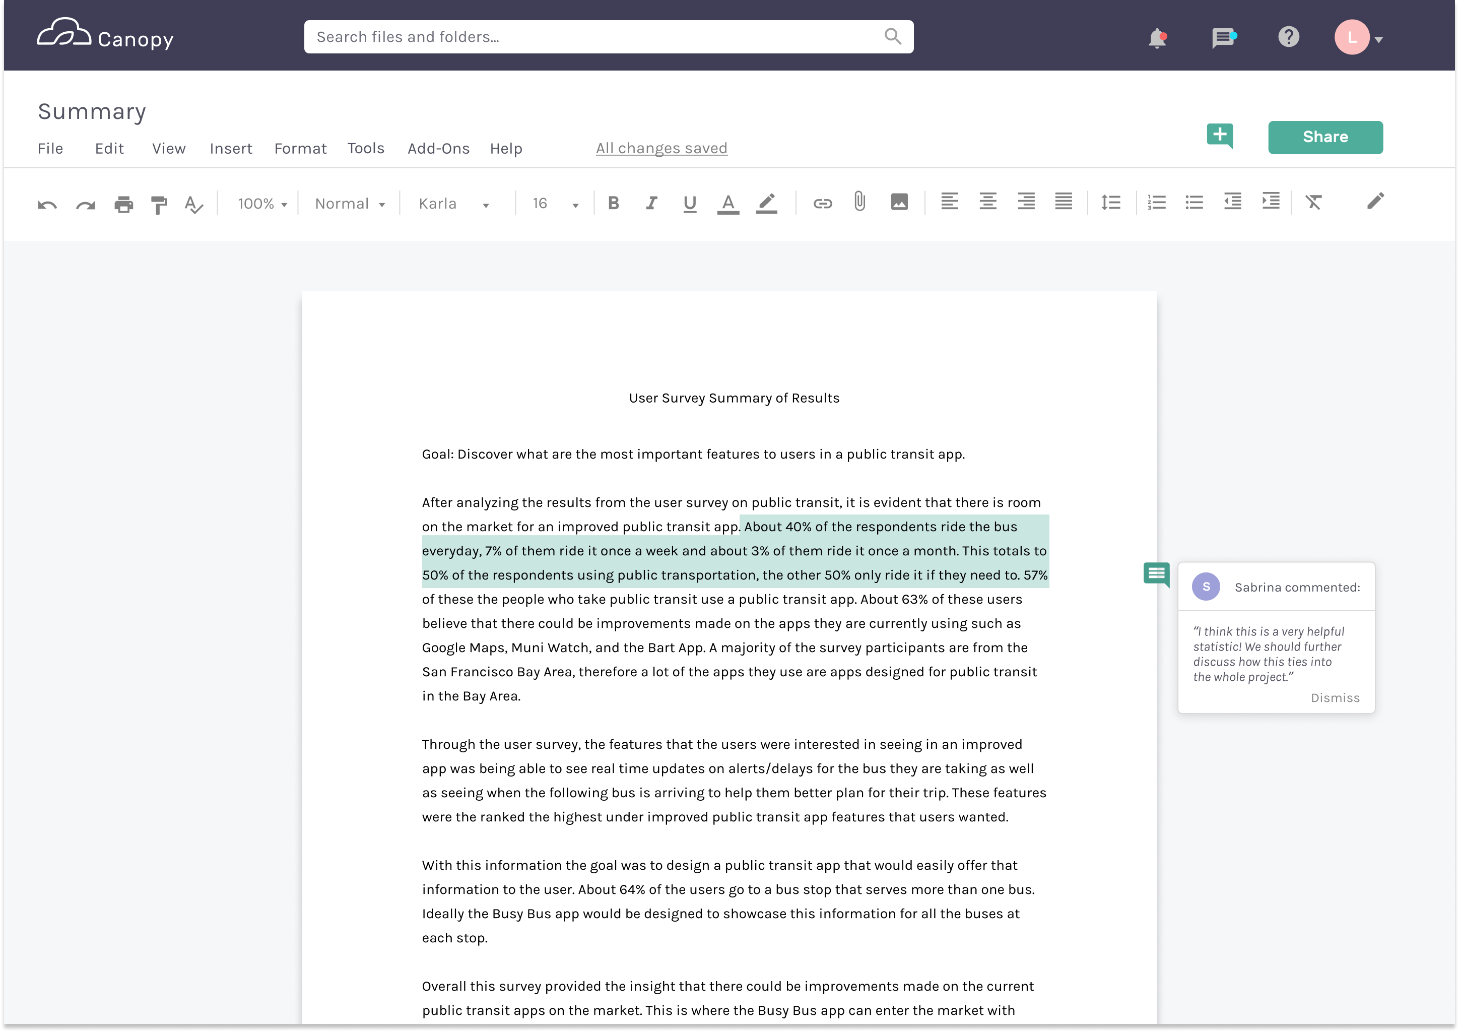Image resolution: width=1459 pixels, height=1032 pixels.
Task: Open the font size 16 dropdown
Action: click(555, 204)
